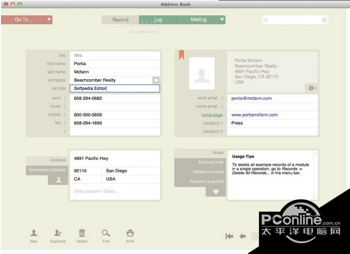Screen dimensions: 350x254
Task: Switch to the Record tab
Action: coord(120,20)
